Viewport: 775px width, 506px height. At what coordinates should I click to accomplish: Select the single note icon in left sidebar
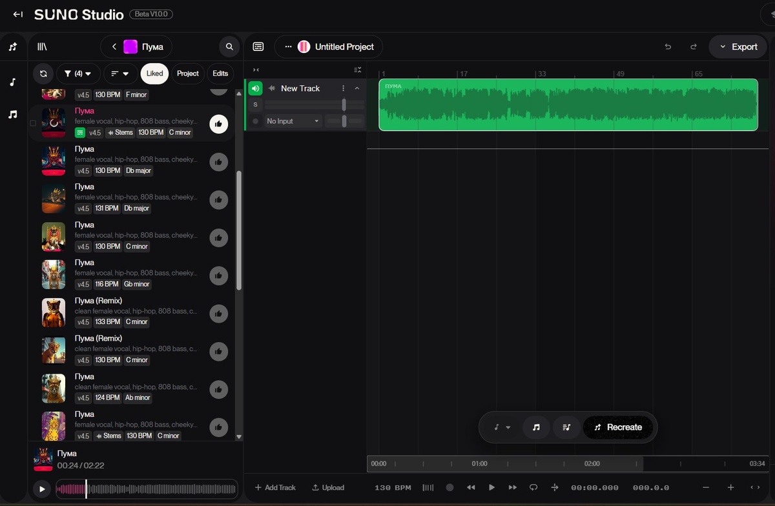[13, 83]
